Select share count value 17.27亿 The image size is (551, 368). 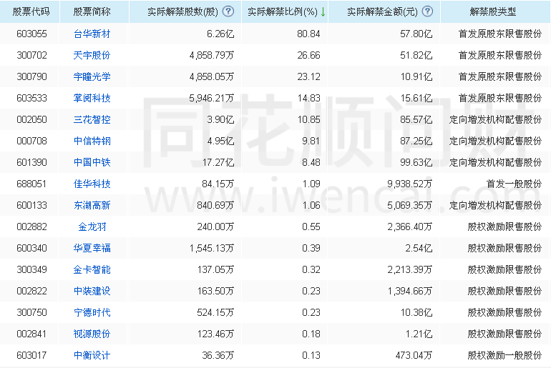tap(218, 162)
